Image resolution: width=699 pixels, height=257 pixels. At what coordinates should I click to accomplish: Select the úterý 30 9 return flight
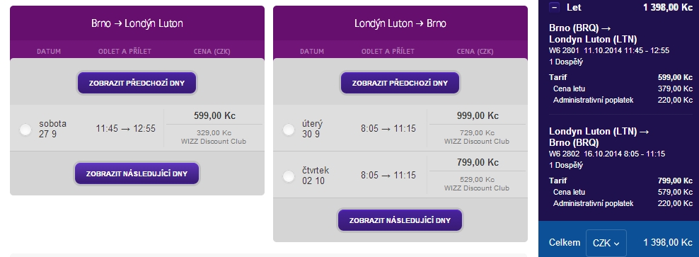coord(289,130)
